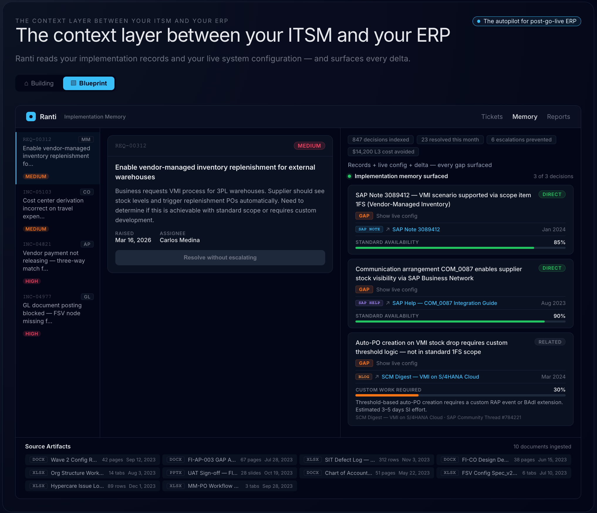Click the XLSX badge on SIT Defect Log

click(313, 460)
